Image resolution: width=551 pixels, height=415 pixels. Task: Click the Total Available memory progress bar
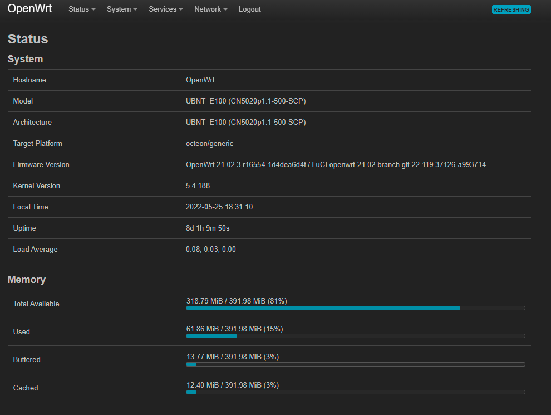pyautogui.click(x=355, y=307)
